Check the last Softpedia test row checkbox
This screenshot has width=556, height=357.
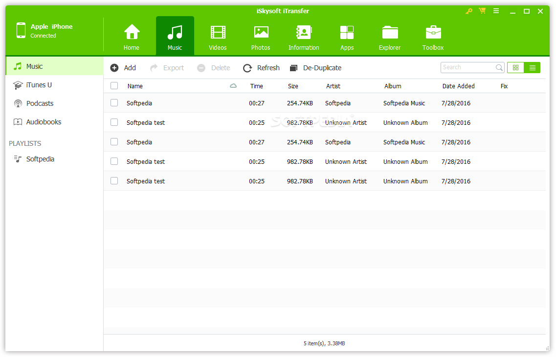pyautogui.click(x=114, y=181)
